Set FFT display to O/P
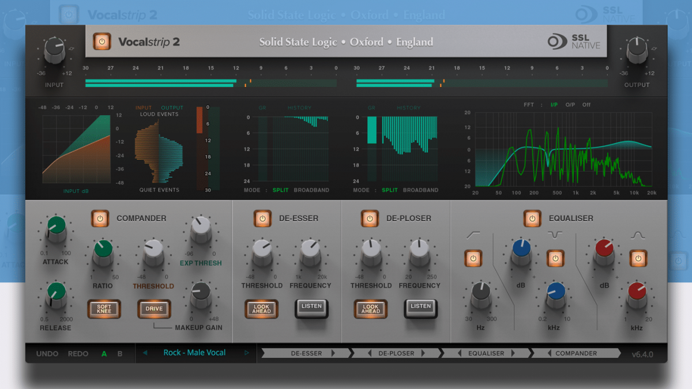 570,105
